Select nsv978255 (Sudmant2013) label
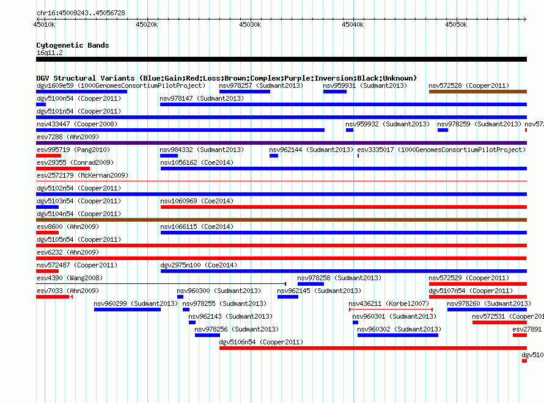 (224, 303)
